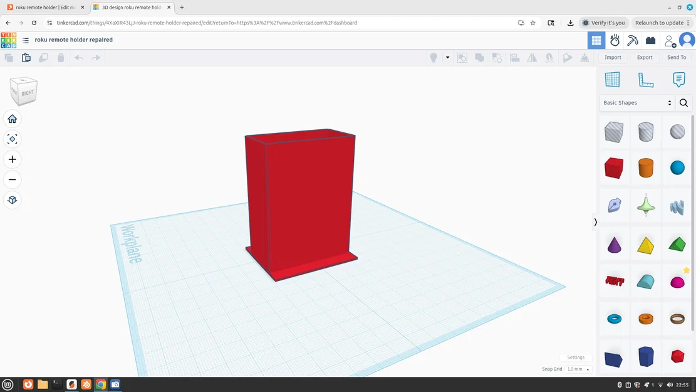Select the Ruler tool icon
Screen dimensions: 696x392
[646, 80]
